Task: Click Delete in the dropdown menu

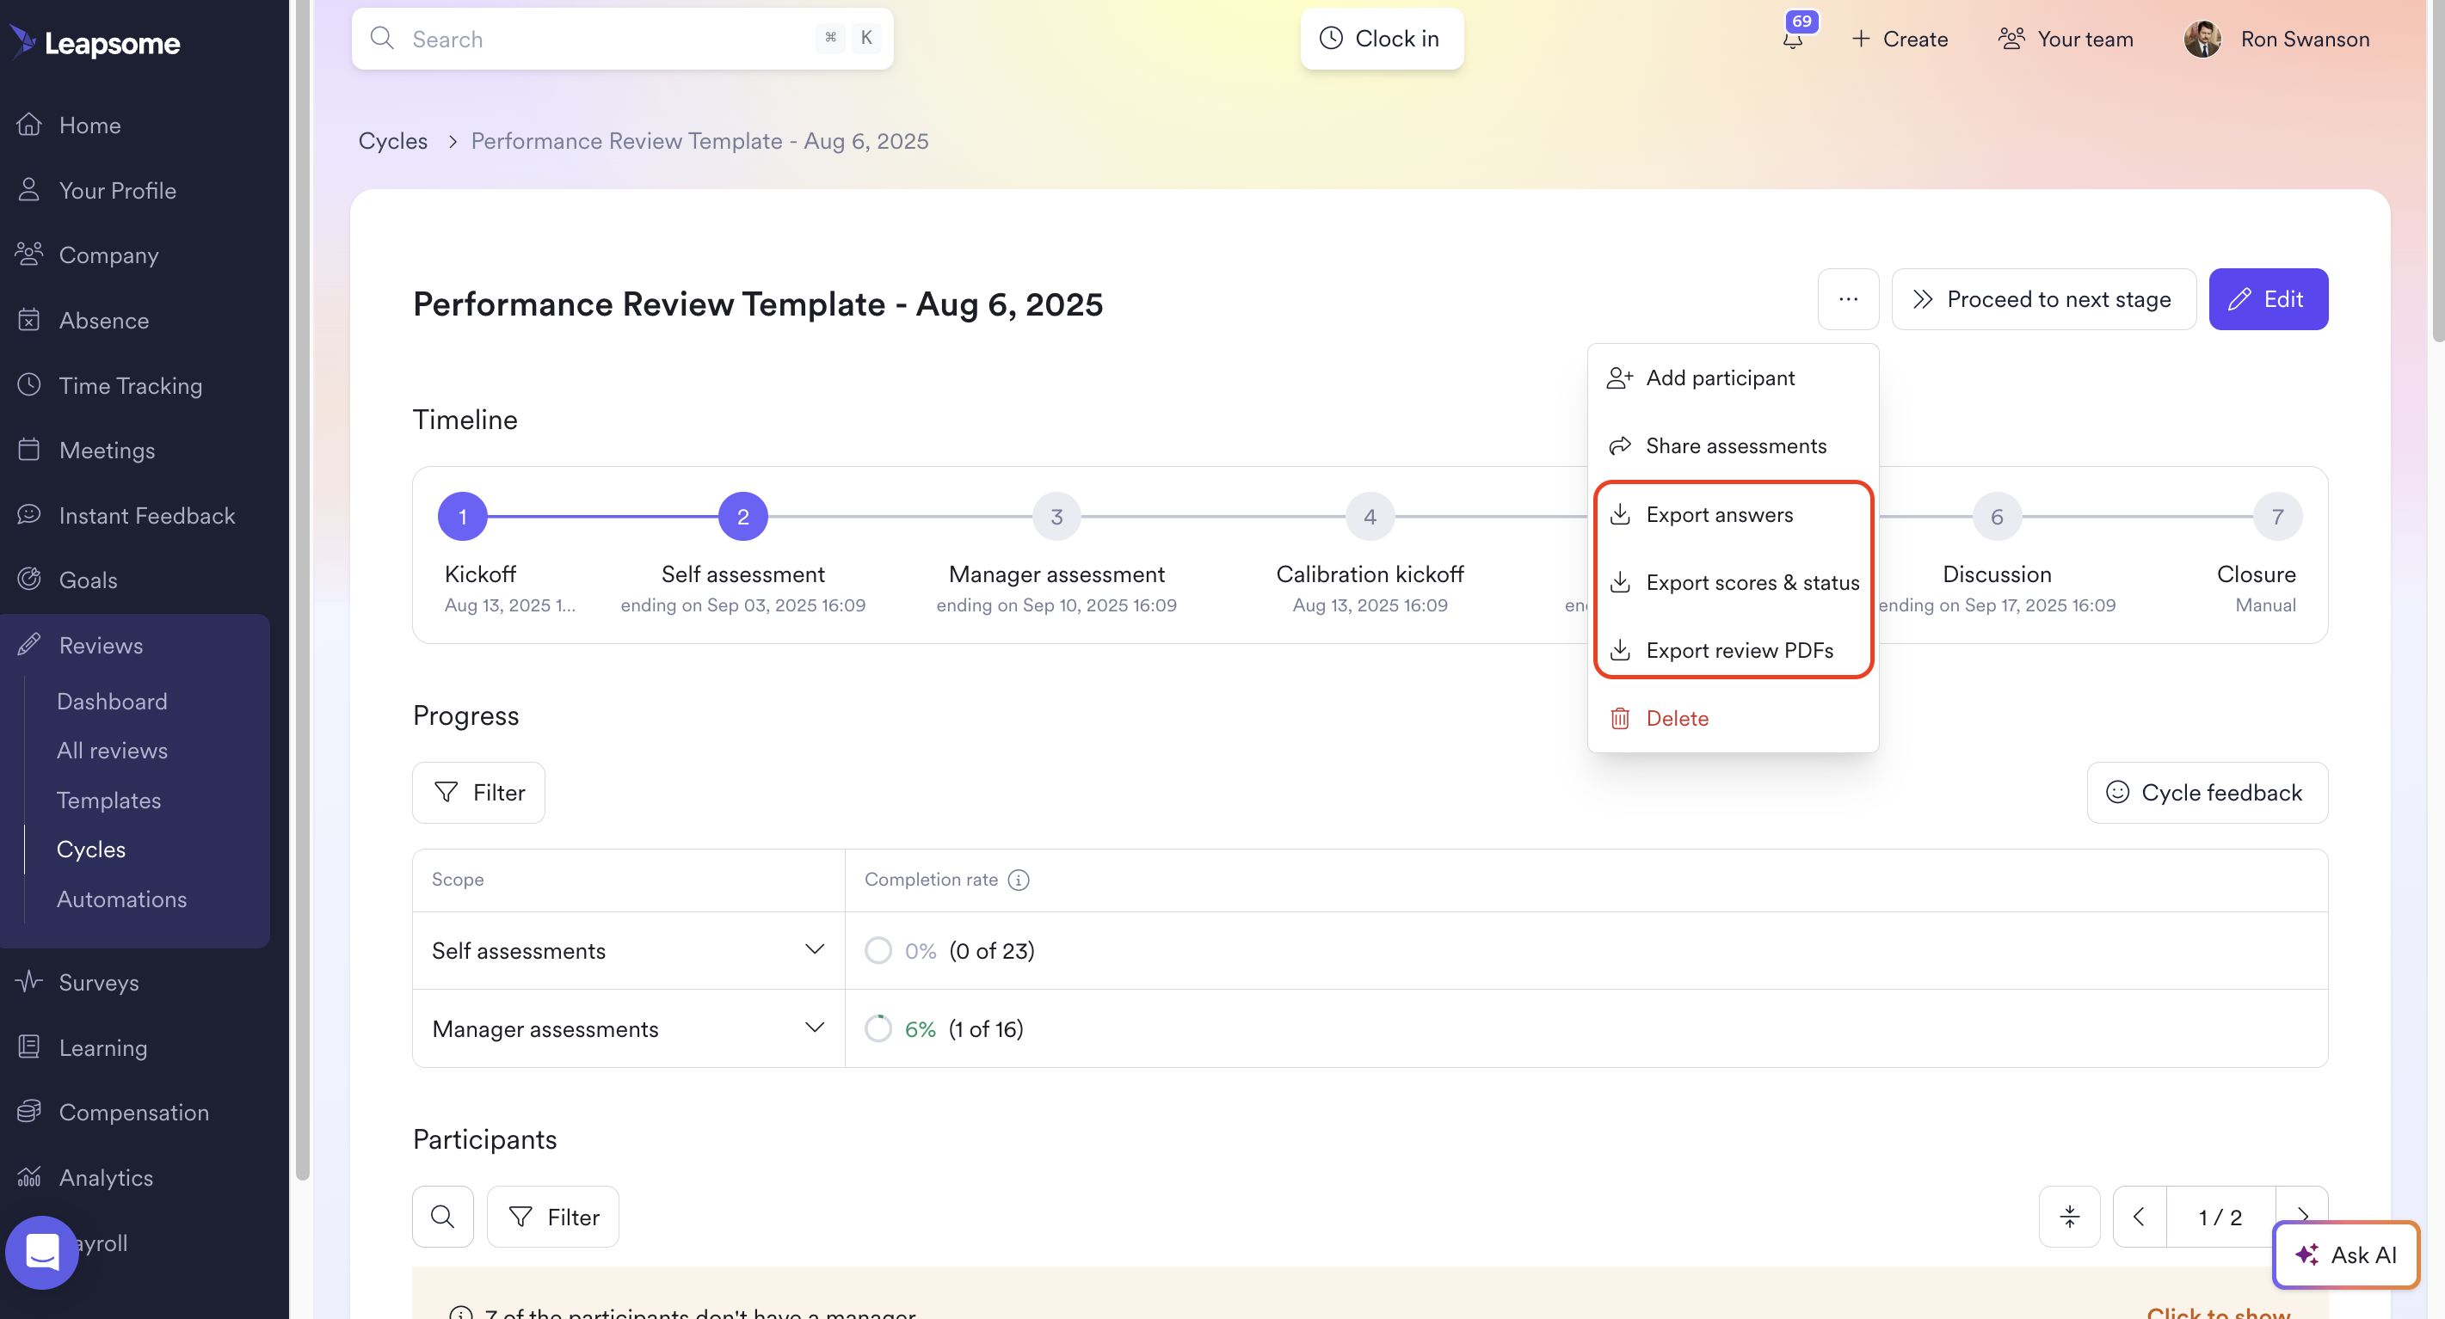Action: click(1676, 718)
